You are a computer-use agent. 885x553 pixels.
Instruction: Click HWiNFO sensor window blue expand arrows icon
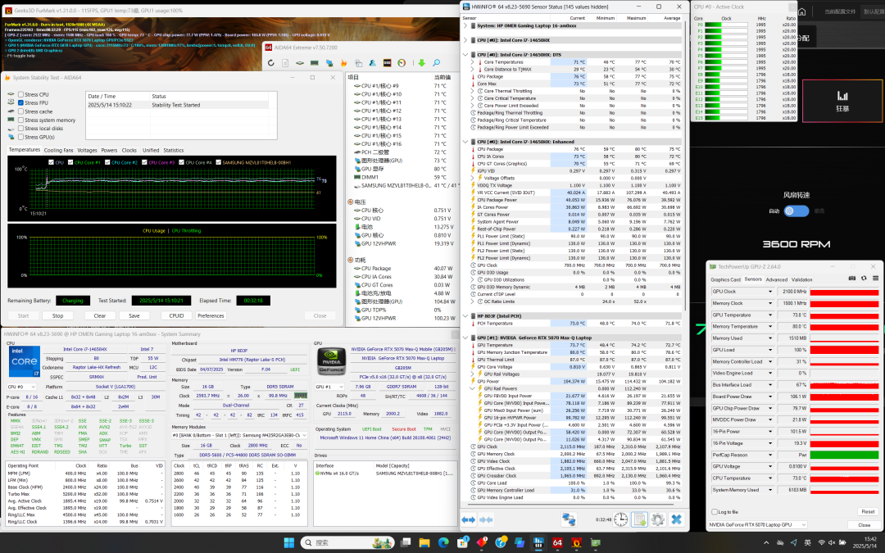click(x=469, y=519)
